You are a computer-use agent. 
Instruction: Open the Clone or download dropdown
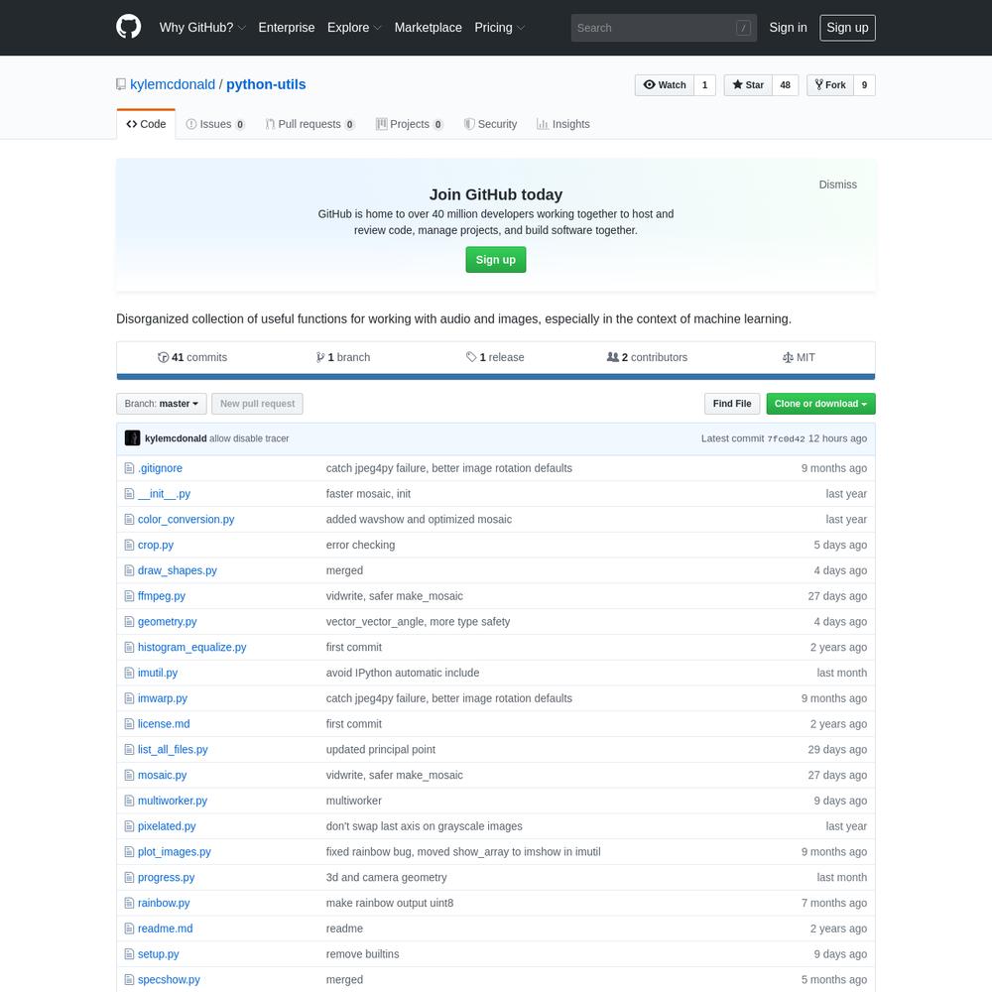click(x=820, y=404)
